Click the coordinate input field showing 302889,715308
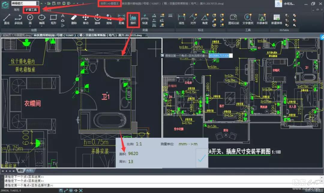324x193 pixels. coord(219,55)
